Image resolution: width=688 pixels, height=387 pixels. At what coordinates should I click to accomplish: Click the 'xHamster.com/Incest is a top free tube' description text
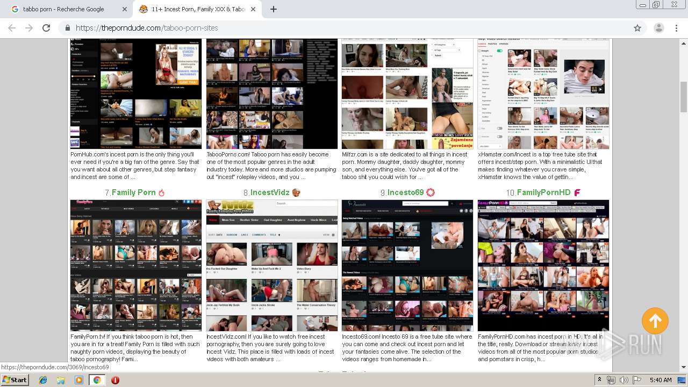pyautogui.click(x=541, y=166)
